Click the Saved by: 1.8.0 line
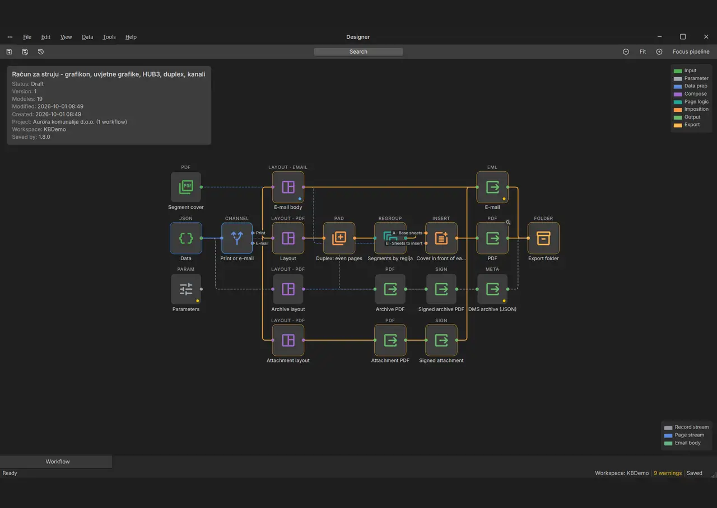 tap(31, 137)
